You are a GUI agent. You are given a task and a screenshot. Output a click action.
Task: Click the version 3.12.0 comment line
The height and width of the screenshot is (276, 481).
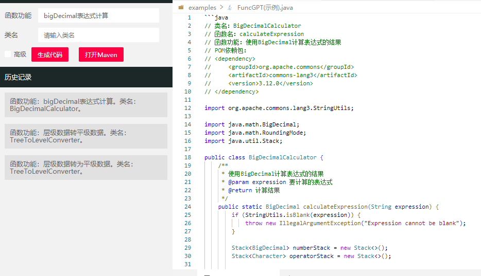(x=259, y=83)
